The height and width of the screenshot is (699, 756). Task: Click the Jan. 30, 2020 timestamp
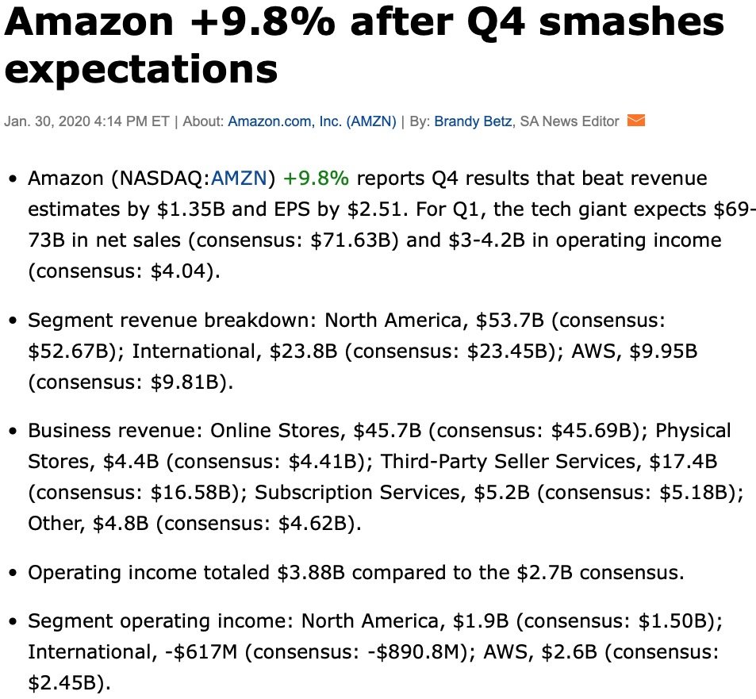[86, 122]
